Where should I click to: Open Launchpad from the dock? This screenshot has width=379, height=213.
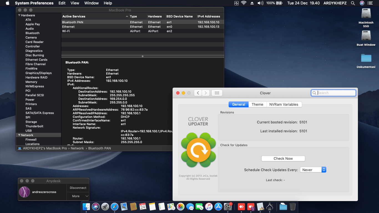[x=105, y=206]
